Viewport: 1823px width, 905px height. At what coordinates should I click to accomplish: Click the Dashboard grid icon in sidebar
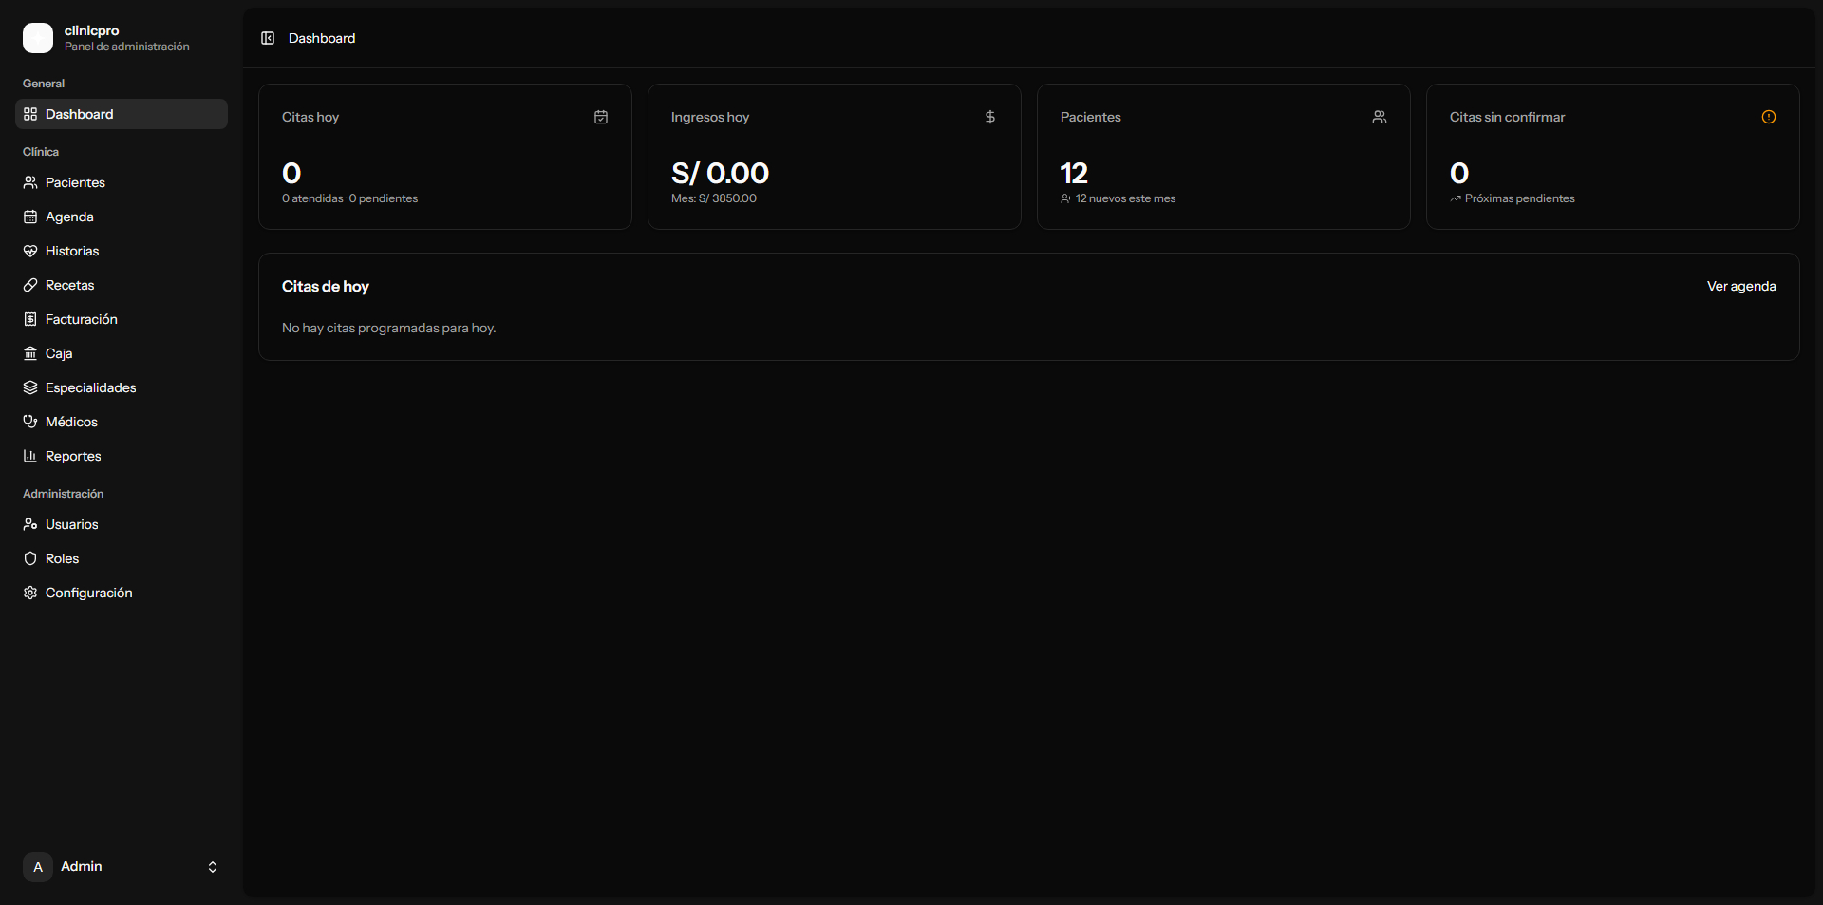point(30,114)
